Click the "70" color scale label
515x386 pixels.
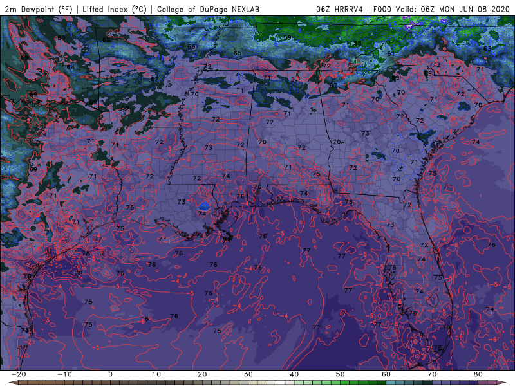(432, 374)
